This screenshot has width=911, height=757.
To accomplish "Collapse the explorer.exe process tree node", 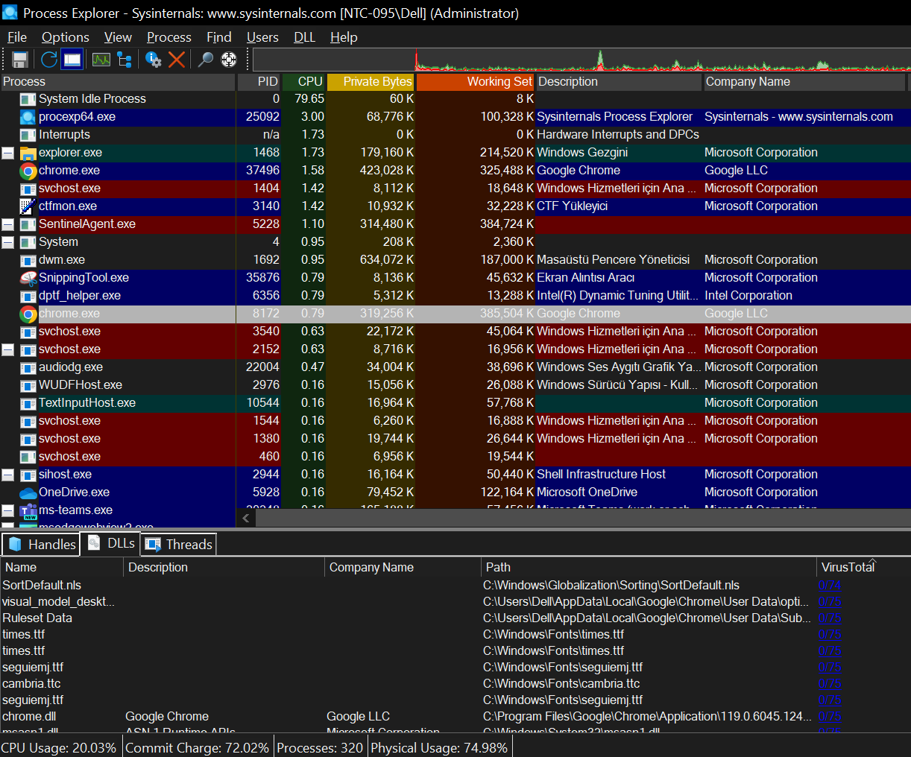I will point(8,153).
